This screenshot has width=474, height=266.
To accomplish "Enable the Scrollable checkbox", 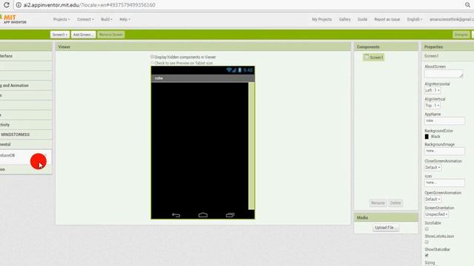I will [427, 229].
